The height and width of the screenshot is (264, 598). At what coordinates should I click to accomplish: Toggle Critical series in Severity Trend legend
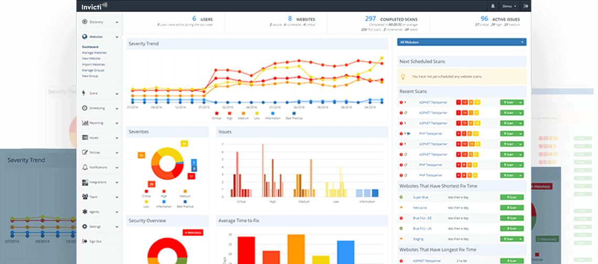(217, 115)
